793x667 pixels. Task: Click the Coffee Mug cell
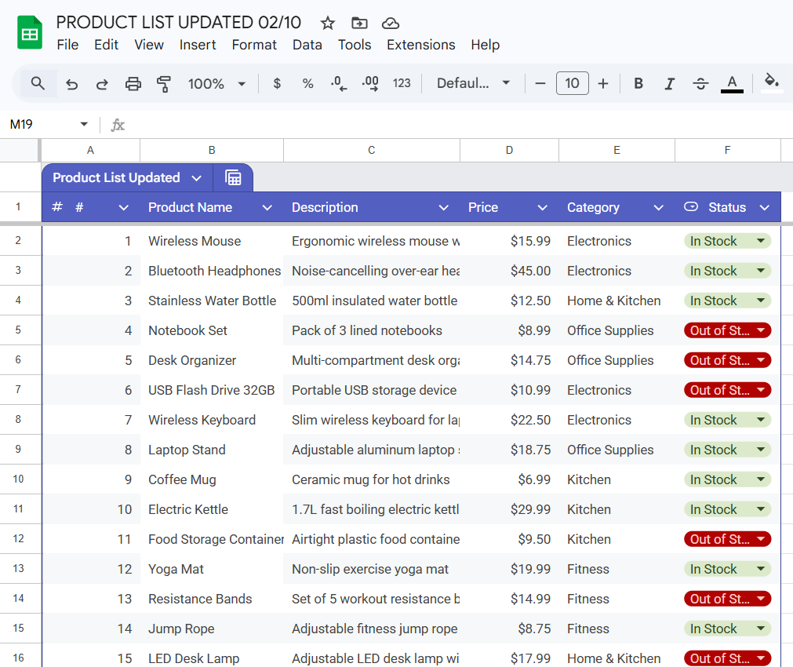point(212,479)
